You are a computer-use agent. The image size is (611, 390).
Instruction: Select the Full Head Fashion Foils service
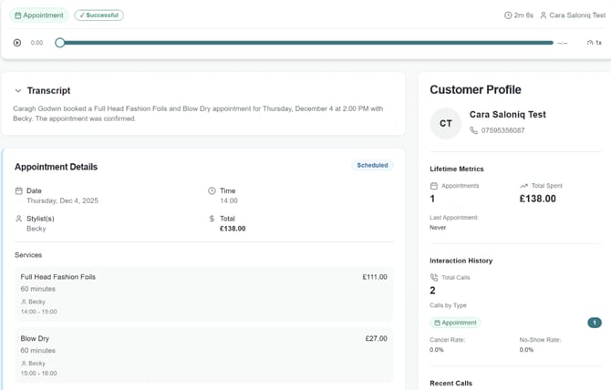203,293
